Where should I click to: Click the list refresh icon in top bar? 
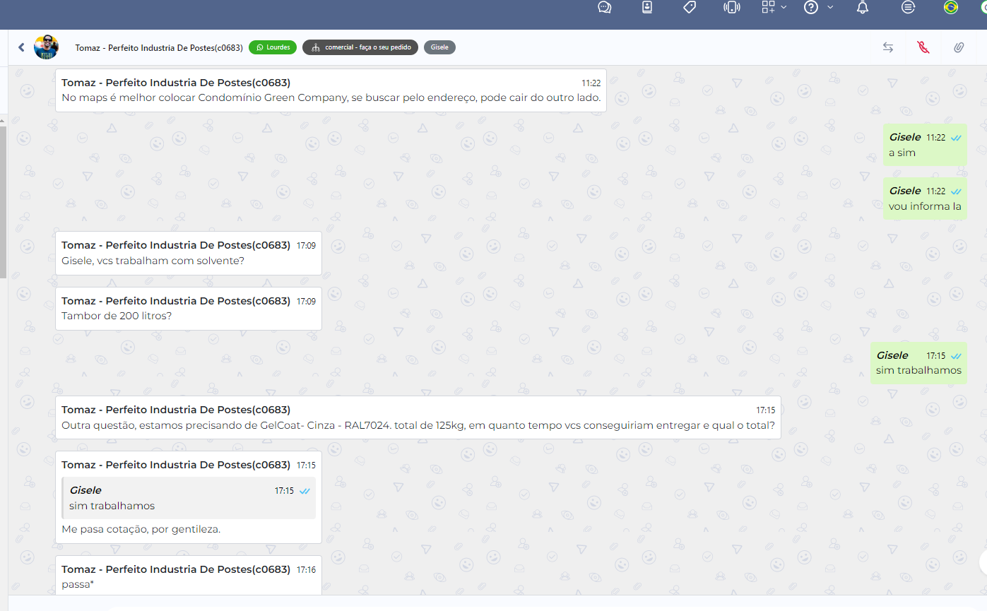[908, 7]
